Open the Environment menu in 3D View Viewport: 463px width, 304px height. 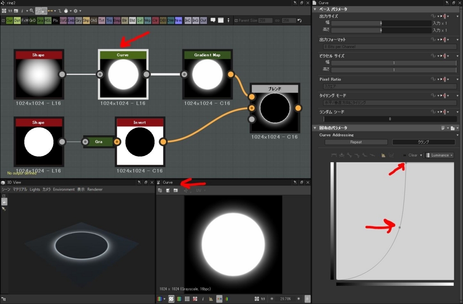(64, 190)
